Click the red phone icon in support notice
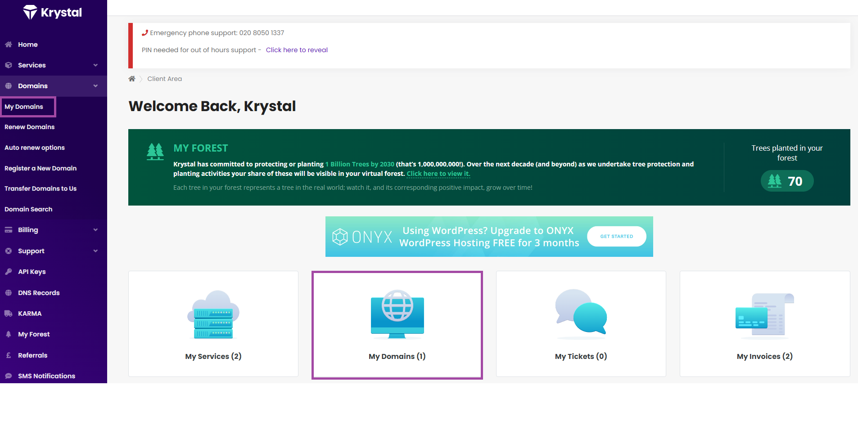 [x=145, y=33]
